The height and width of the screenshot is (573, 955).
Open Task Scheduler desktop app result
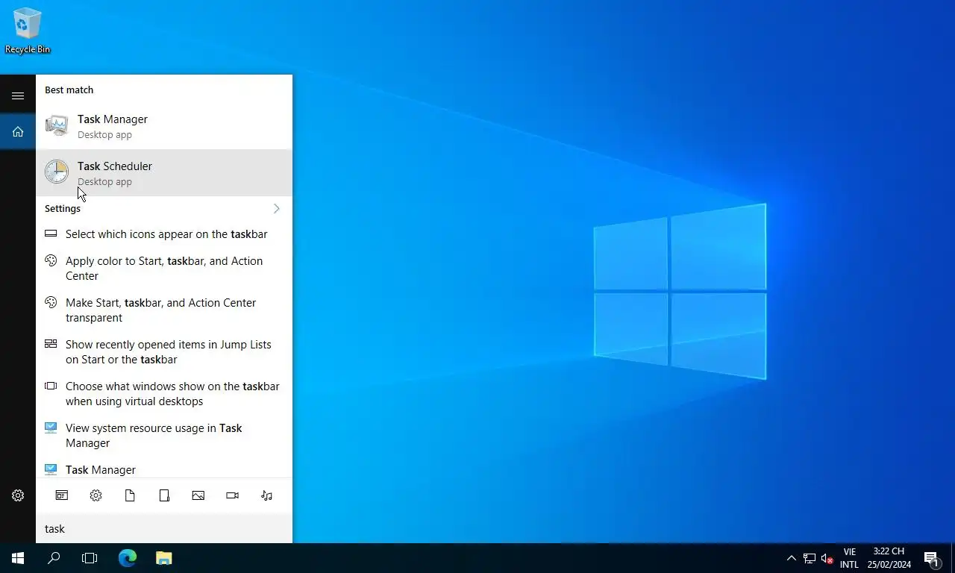(164, 173)
